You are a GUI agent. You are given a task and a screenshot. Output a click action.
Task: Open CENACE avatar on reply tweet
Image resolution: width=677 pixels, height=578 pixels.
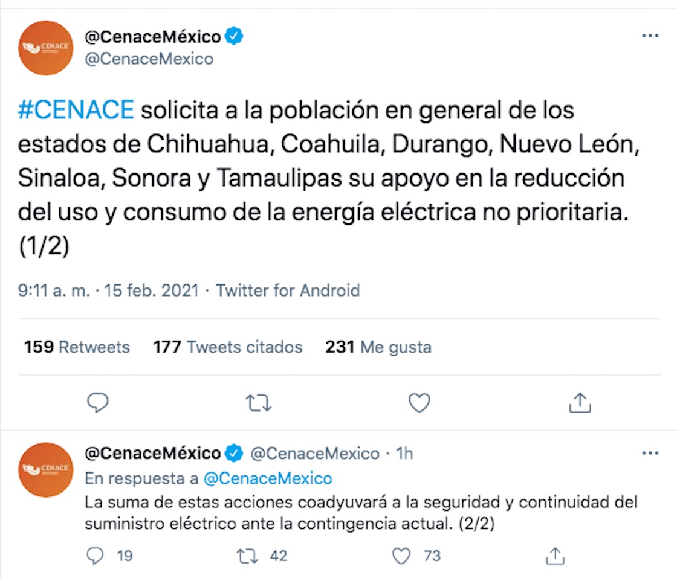[46, 470]
